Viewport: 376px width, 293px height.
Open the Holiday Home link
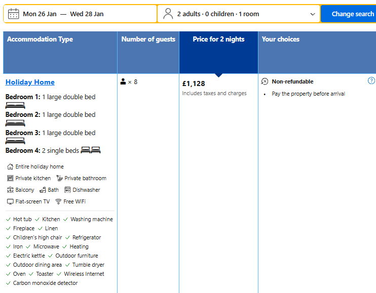point(30,82)
